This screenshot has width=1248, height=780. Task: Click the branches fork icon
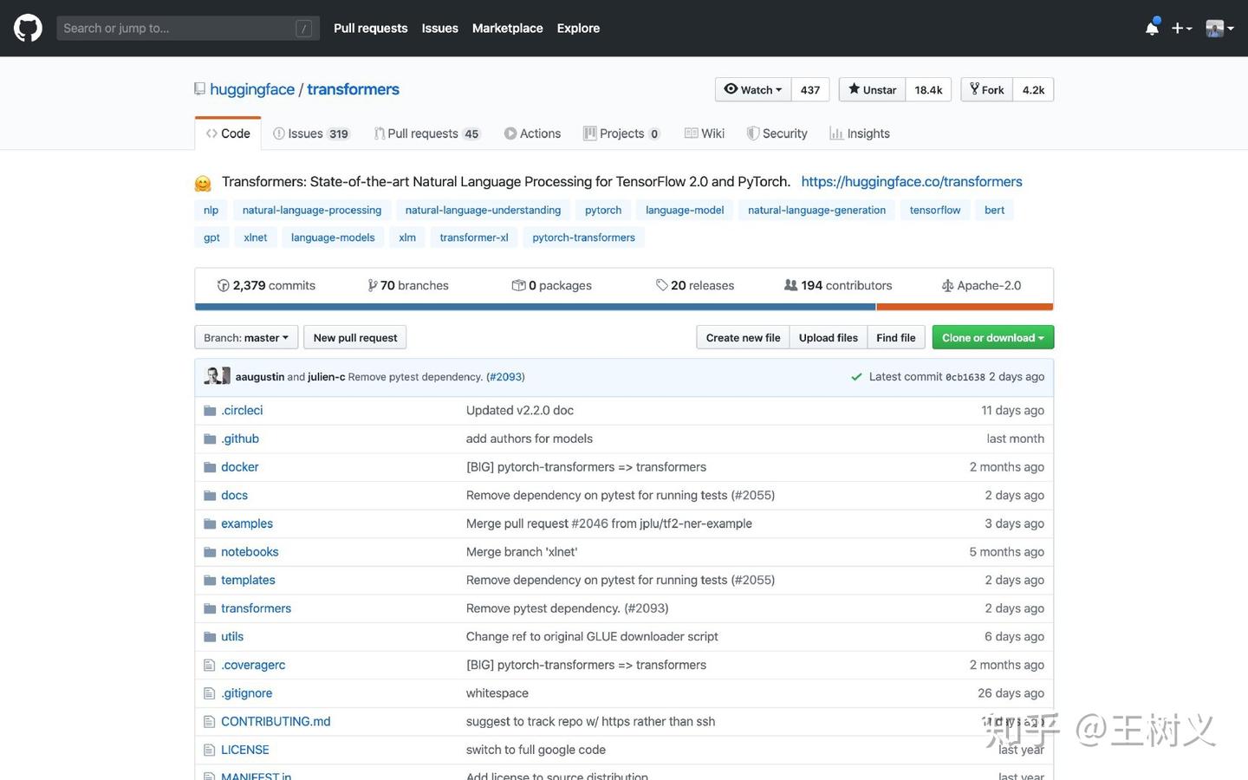(x=372, y=285)
